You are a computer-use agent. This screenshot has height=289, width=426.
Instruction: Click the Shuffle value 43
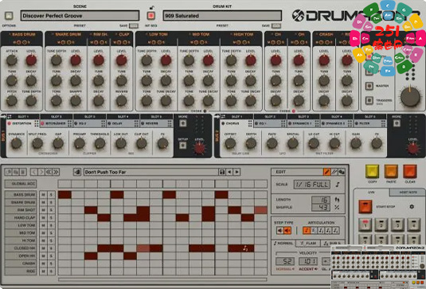tap(321, 207)
